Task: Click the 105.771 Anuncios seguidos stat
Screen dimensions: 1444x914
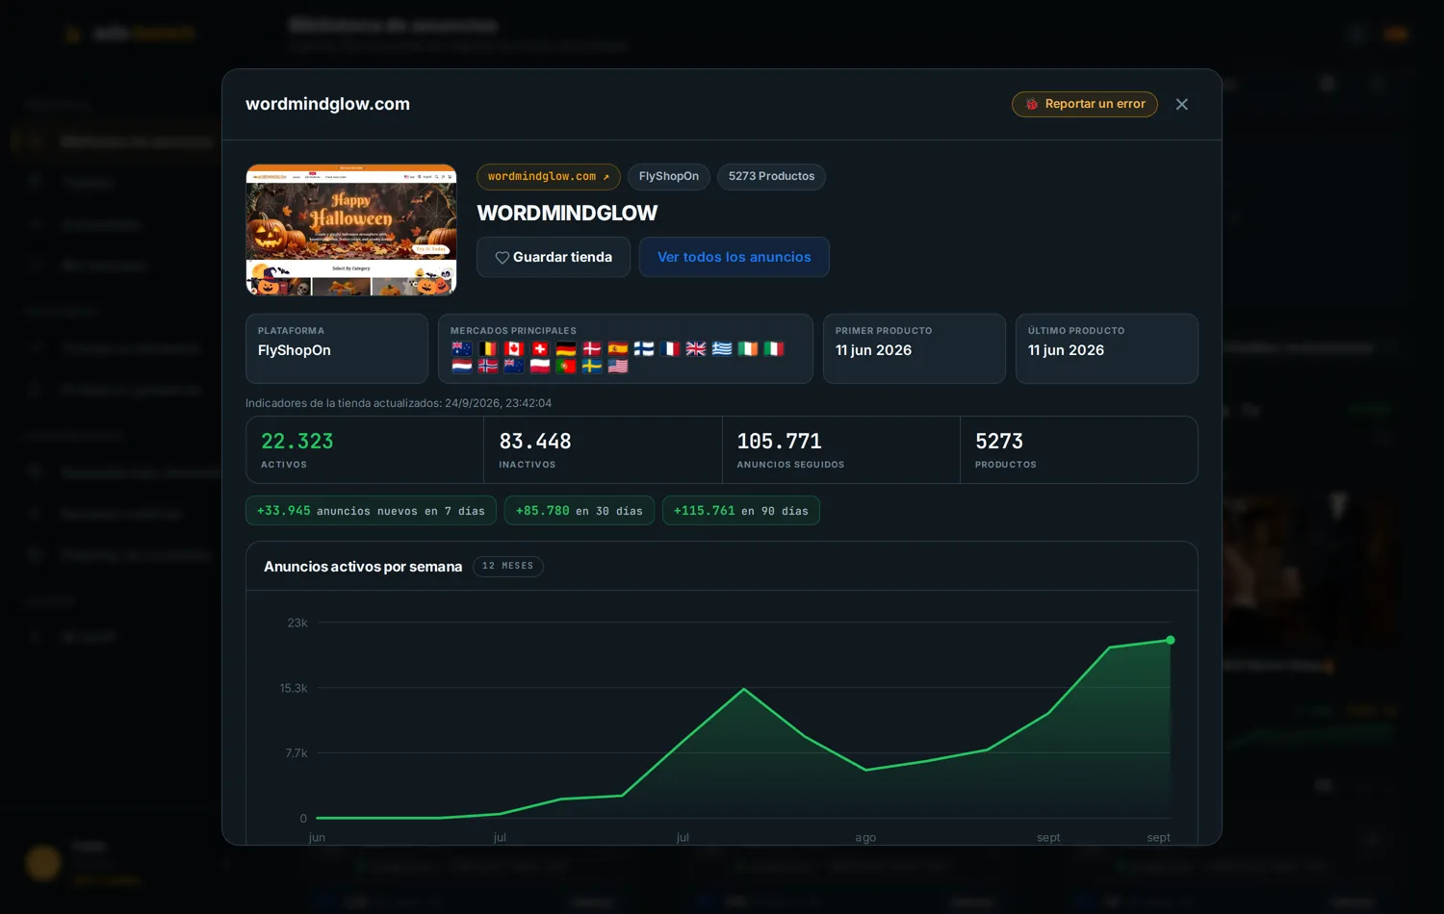Action: click(x=841, y=450)
